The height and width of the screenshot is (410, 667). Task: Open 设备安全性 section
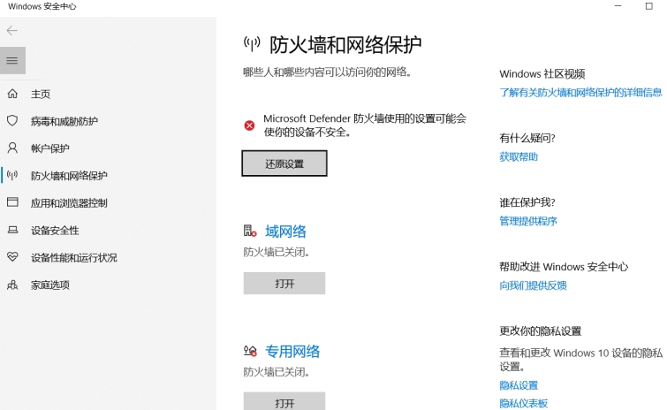(x=55, y=231)
